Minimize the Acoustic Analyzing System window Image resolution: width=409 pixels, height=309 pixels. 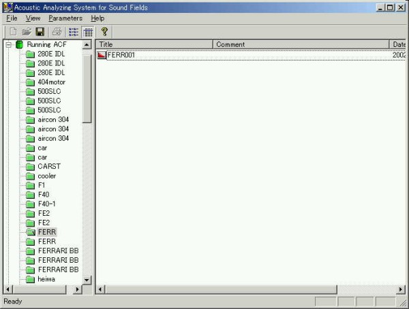point(380,7)
